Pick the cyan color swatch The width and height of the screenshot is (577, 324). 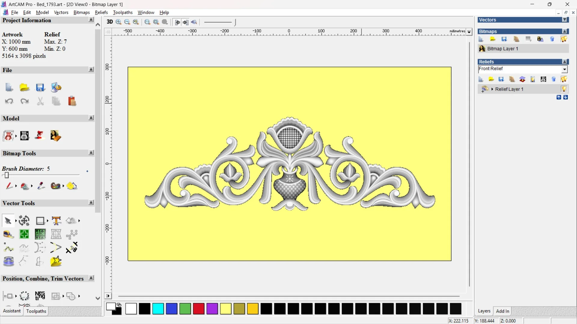click(x=158, y=309)
